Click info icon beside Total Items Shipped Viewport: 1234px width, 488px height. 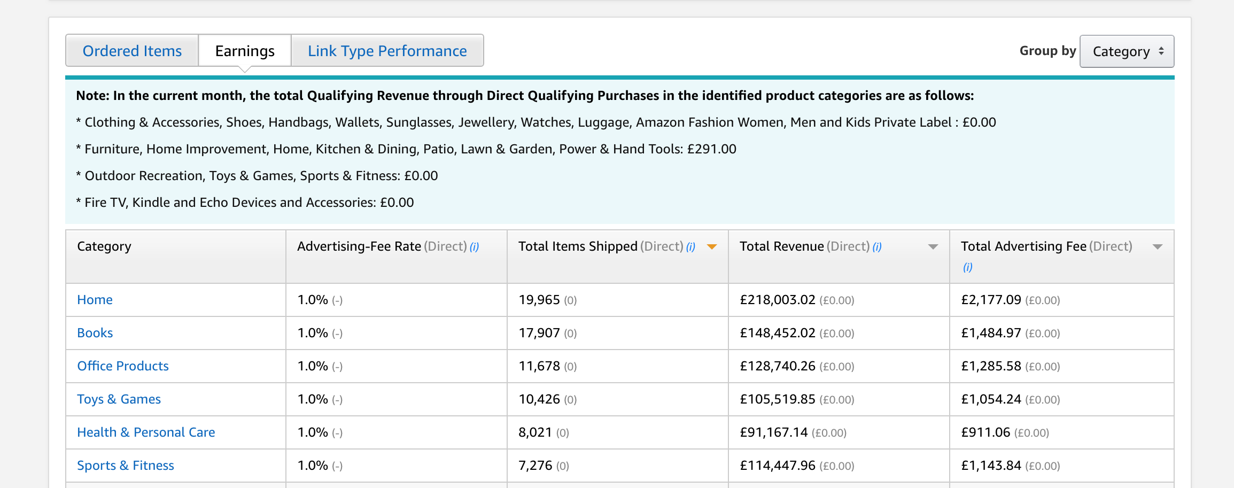690,247
